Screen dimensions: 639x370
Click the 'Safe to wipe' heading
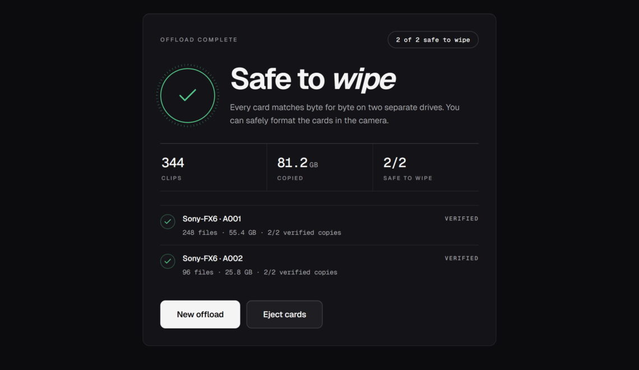click(x=313, y=79)
